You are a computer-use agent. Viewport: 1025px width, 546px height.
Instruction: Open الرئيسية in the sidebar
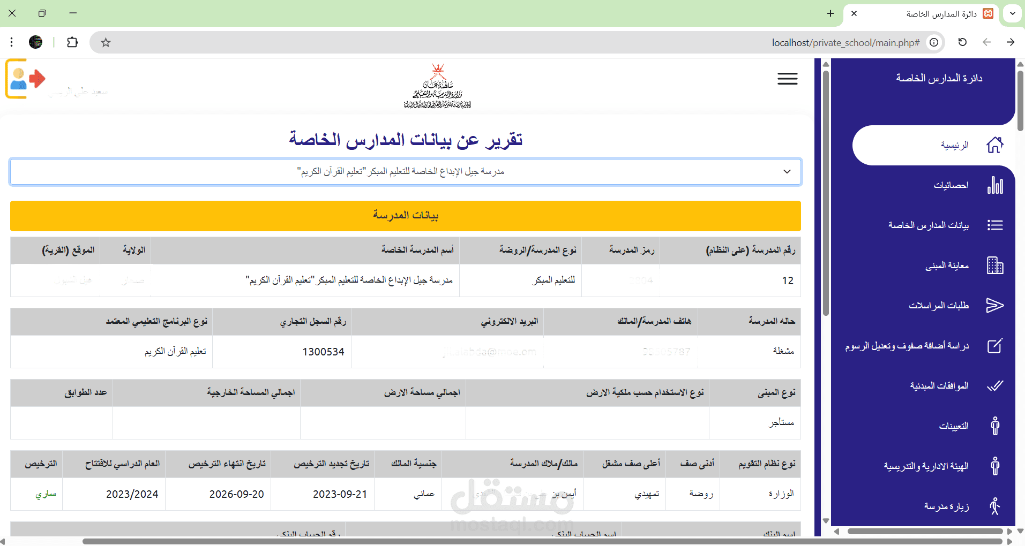955,145
